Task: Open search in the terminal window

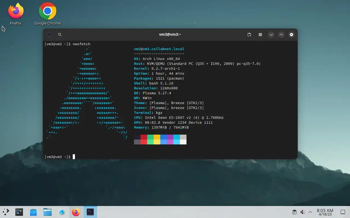Action: tap(60, 35)
